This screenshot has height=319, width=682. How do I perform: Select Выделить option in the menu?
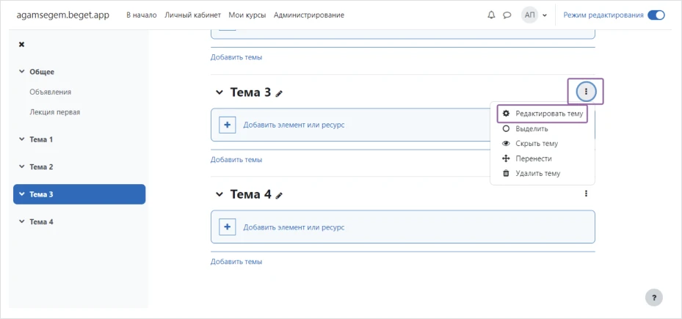pos(532,129)
